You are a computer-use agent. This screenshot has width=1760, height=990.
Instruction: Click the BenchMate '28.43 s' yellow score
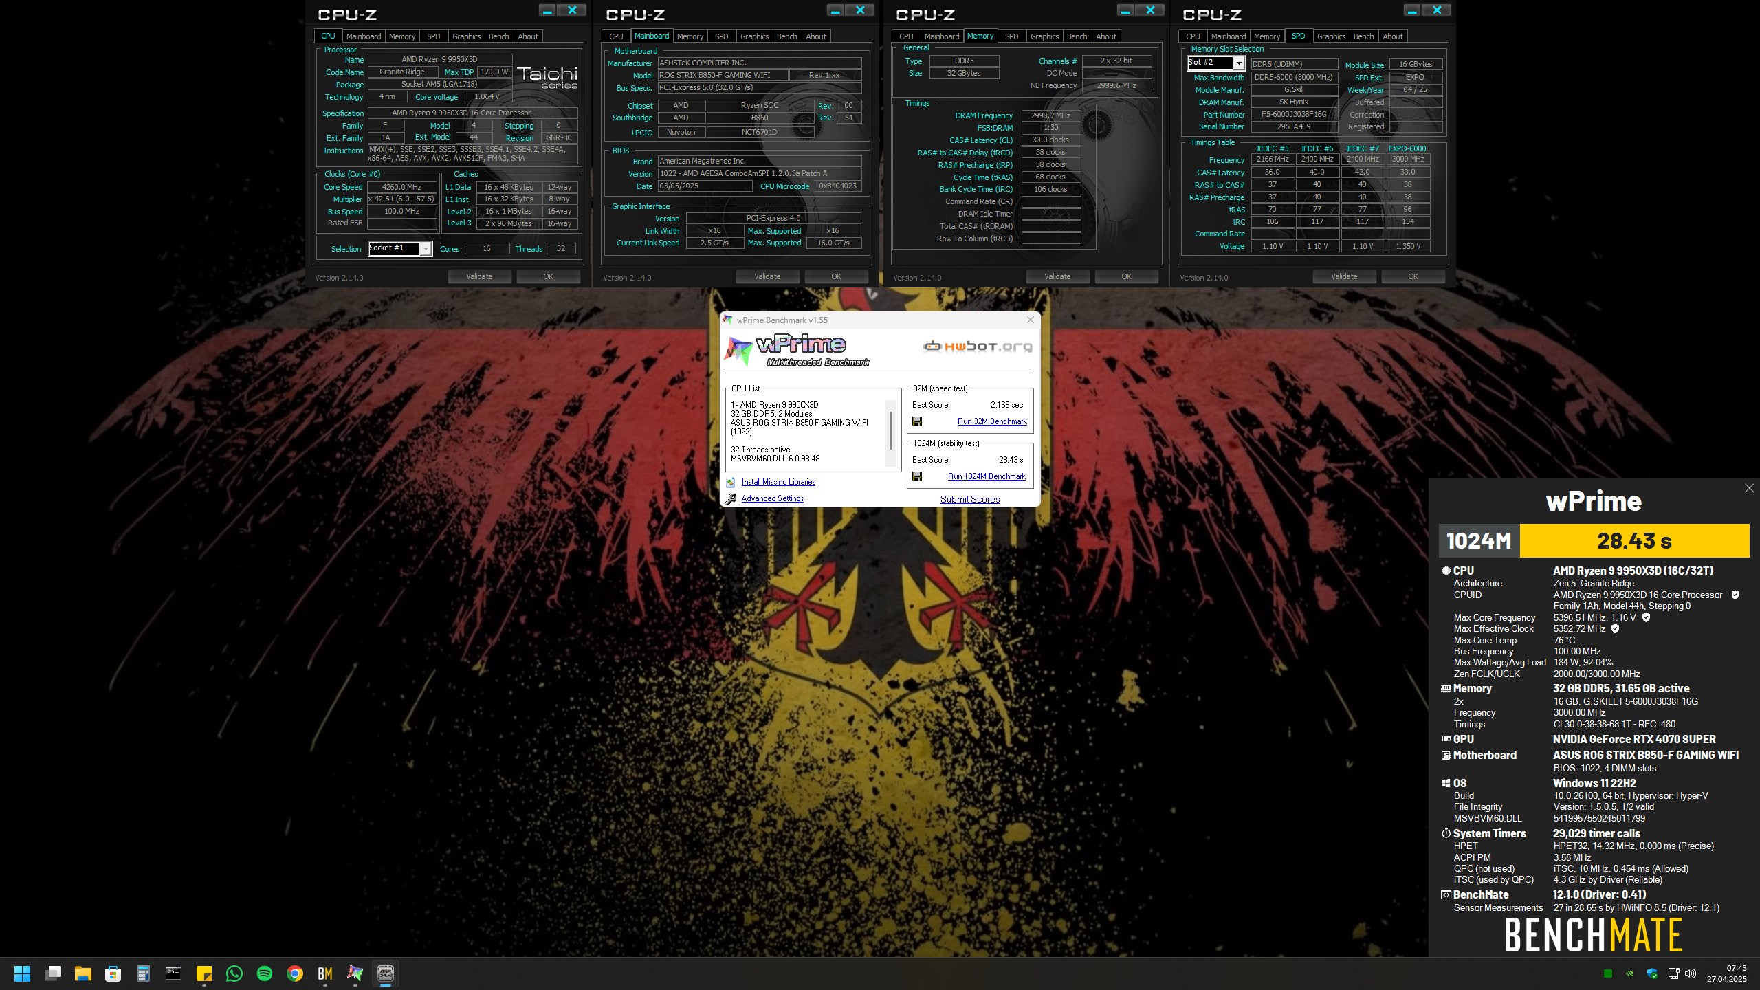(x=1634, y=541)
